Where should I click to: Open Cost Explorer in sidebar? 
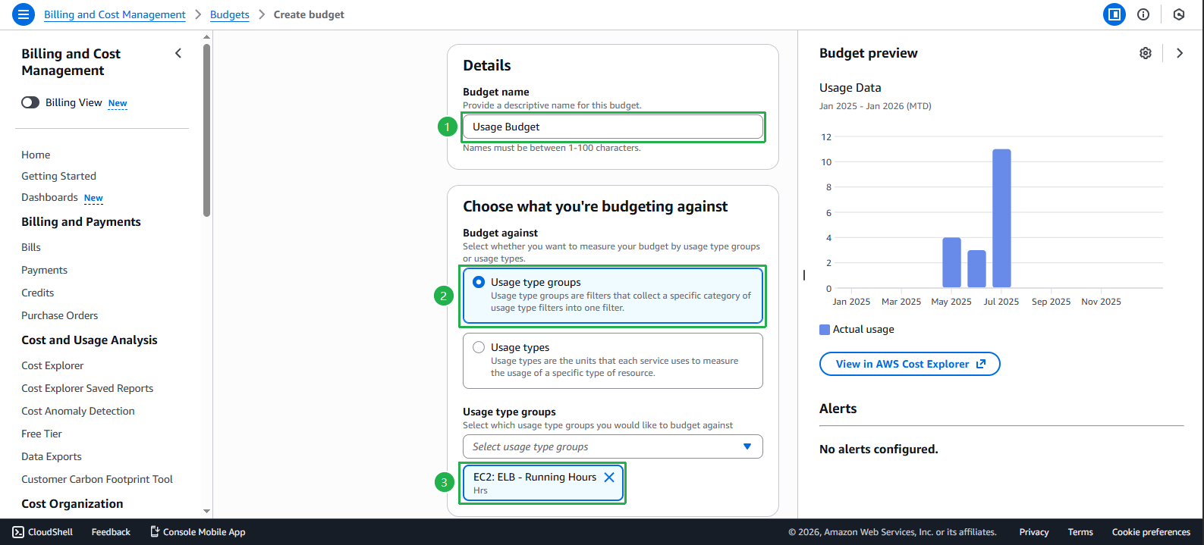point(52,365)
